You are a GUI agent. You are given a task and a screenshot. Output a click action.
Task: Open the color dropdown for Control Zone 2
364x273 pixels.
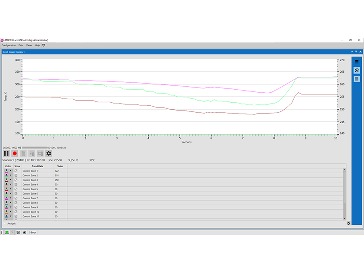[10, 175]
